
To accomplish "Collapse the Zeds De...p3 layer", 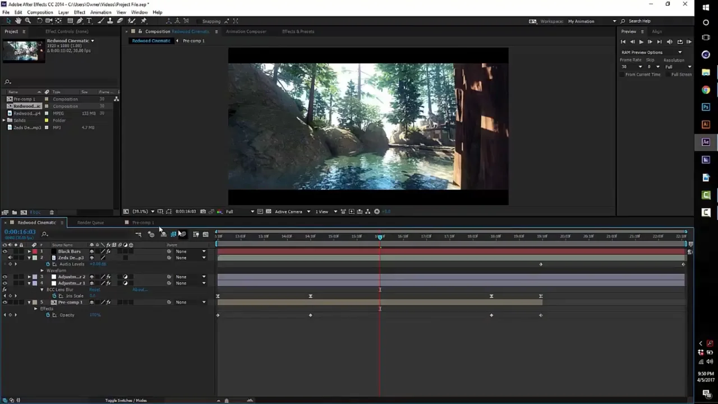I will click(x=29, y=258).
